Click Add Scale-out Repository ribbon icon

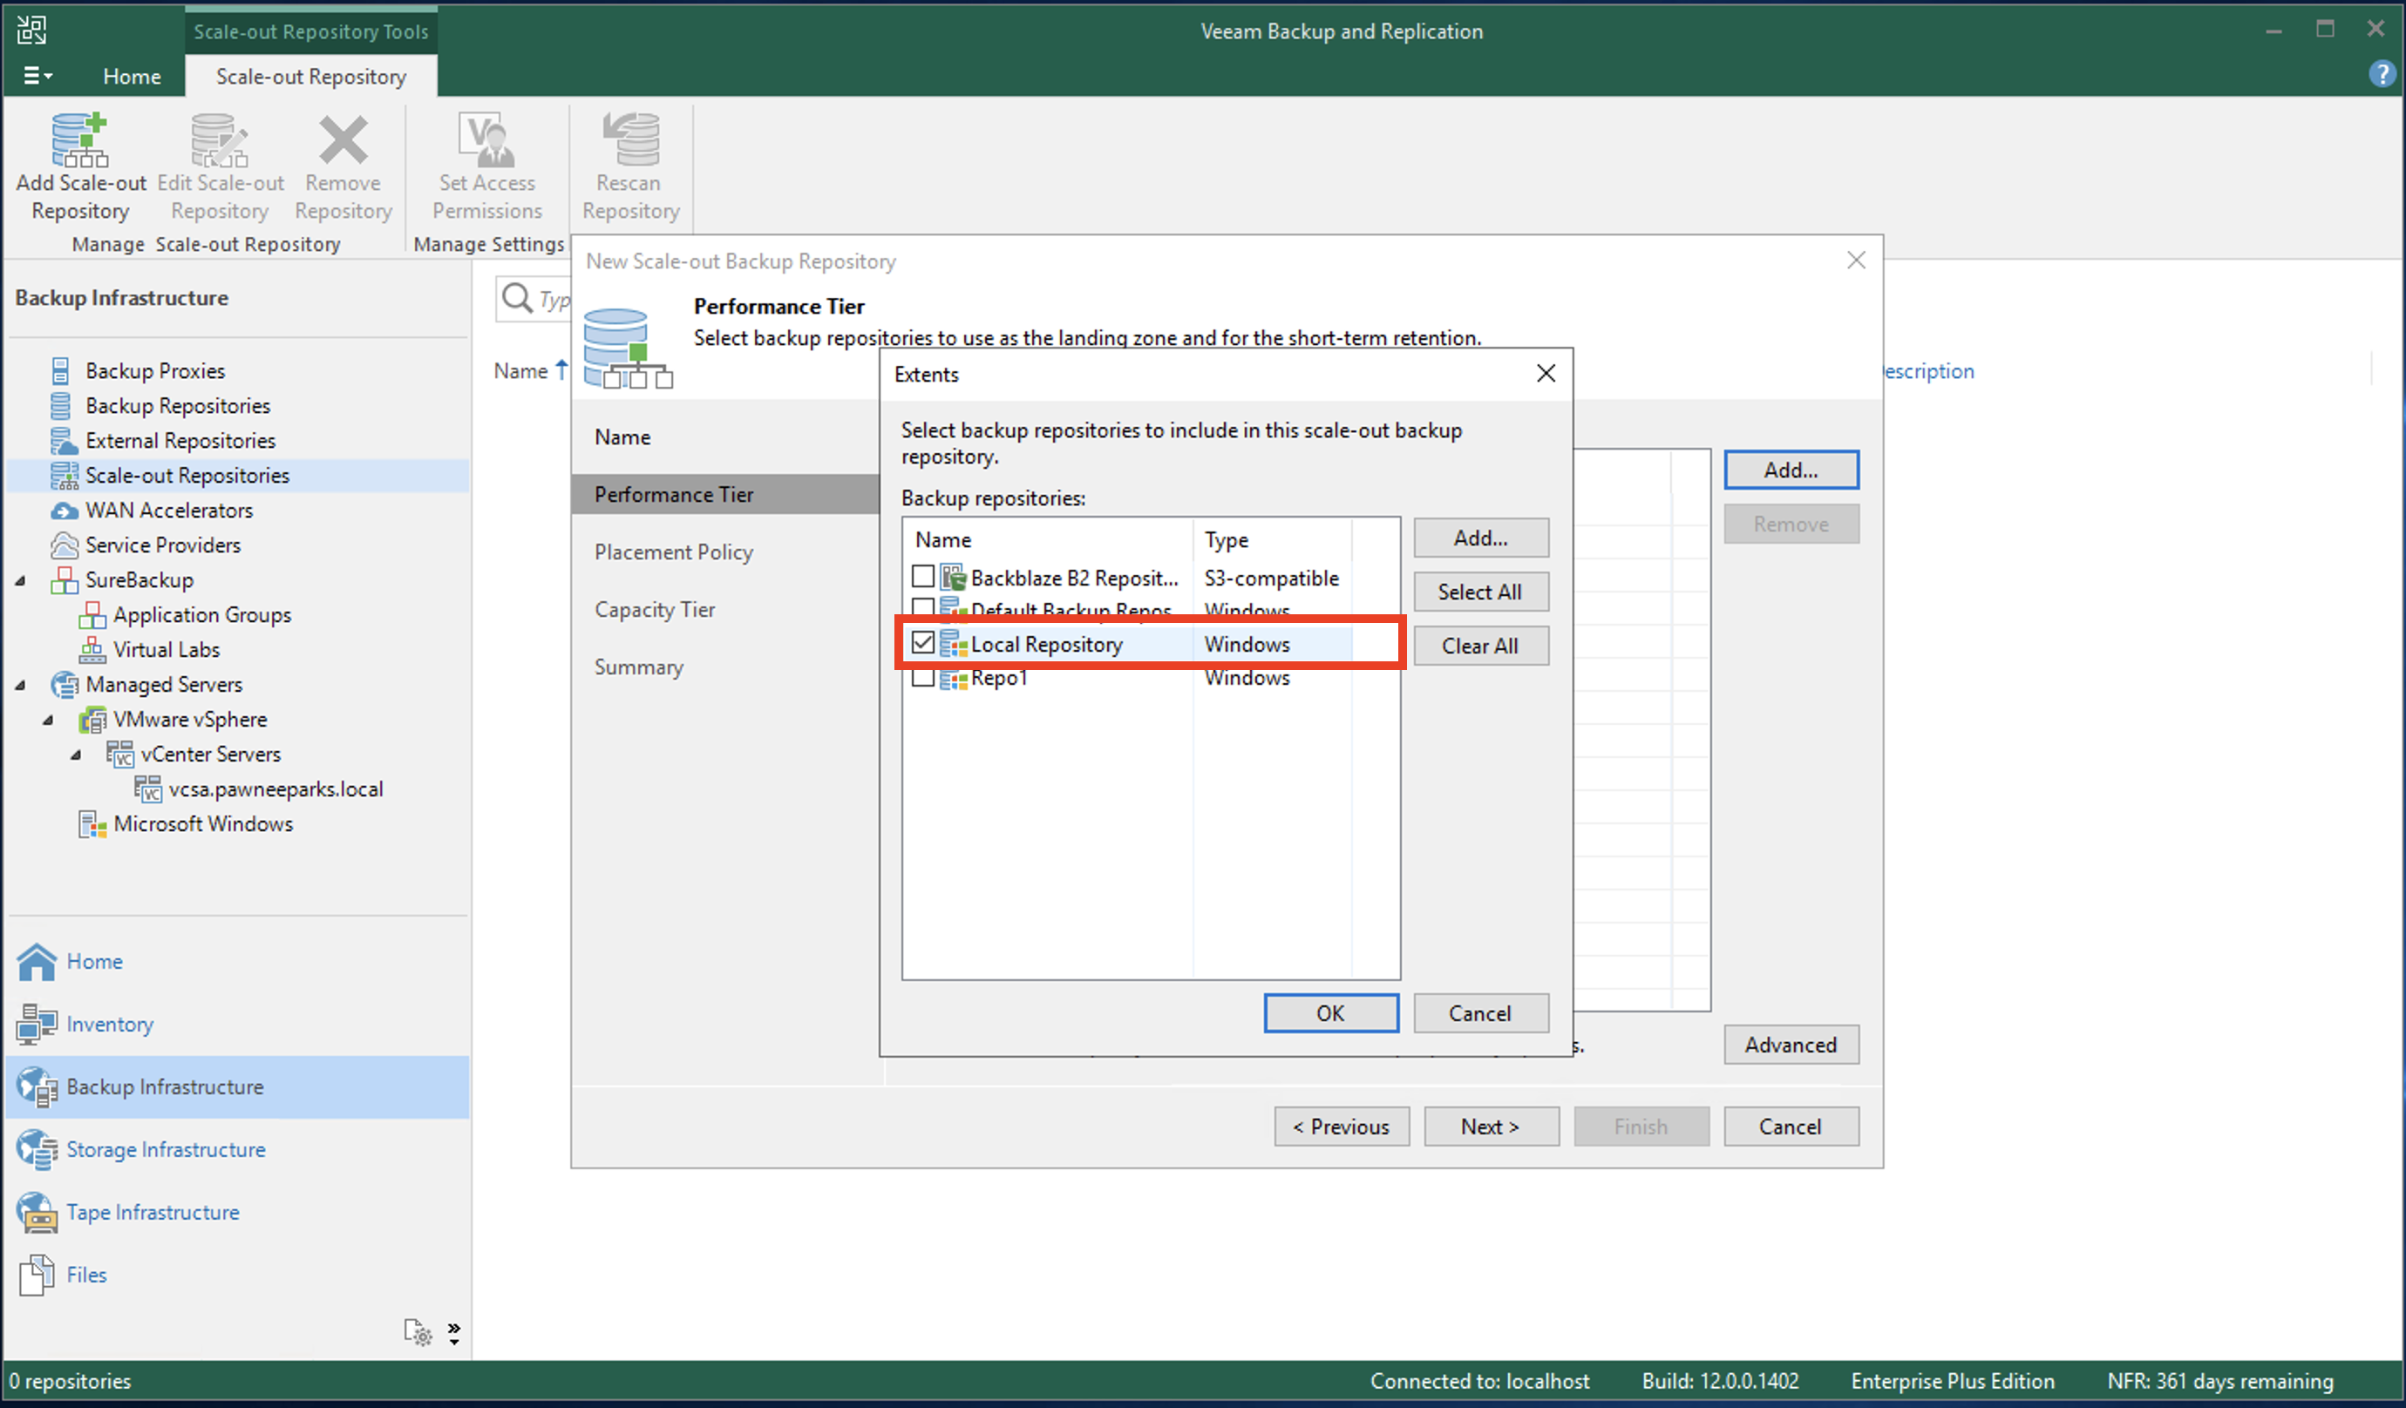[80, 166]
